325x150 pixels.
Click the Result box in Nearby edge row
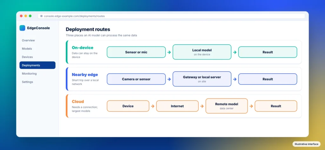[268, 79]
